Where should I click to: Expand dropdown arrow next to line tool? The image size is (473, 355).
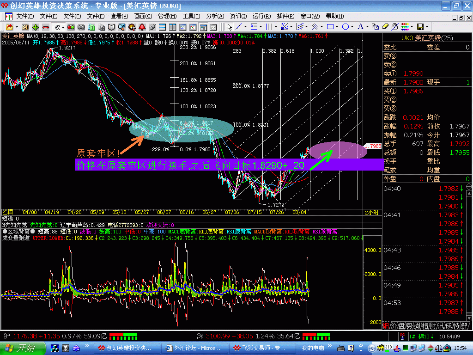(245, 27)
